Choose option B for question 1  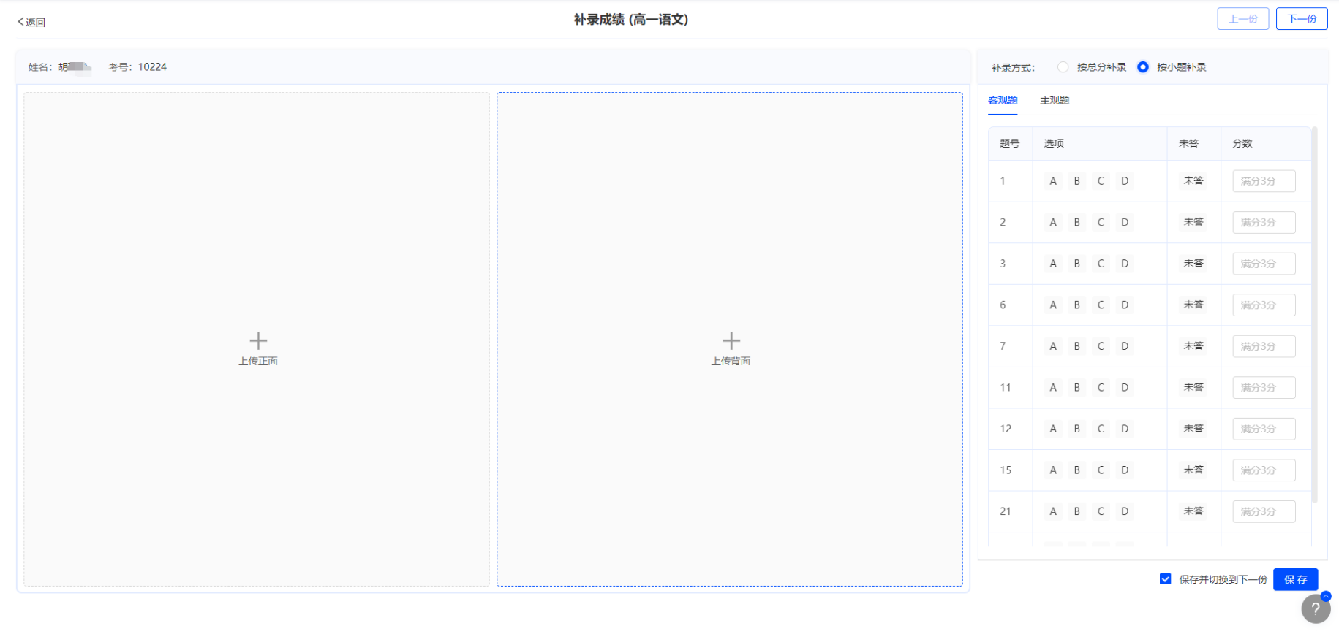(1077, 181)
